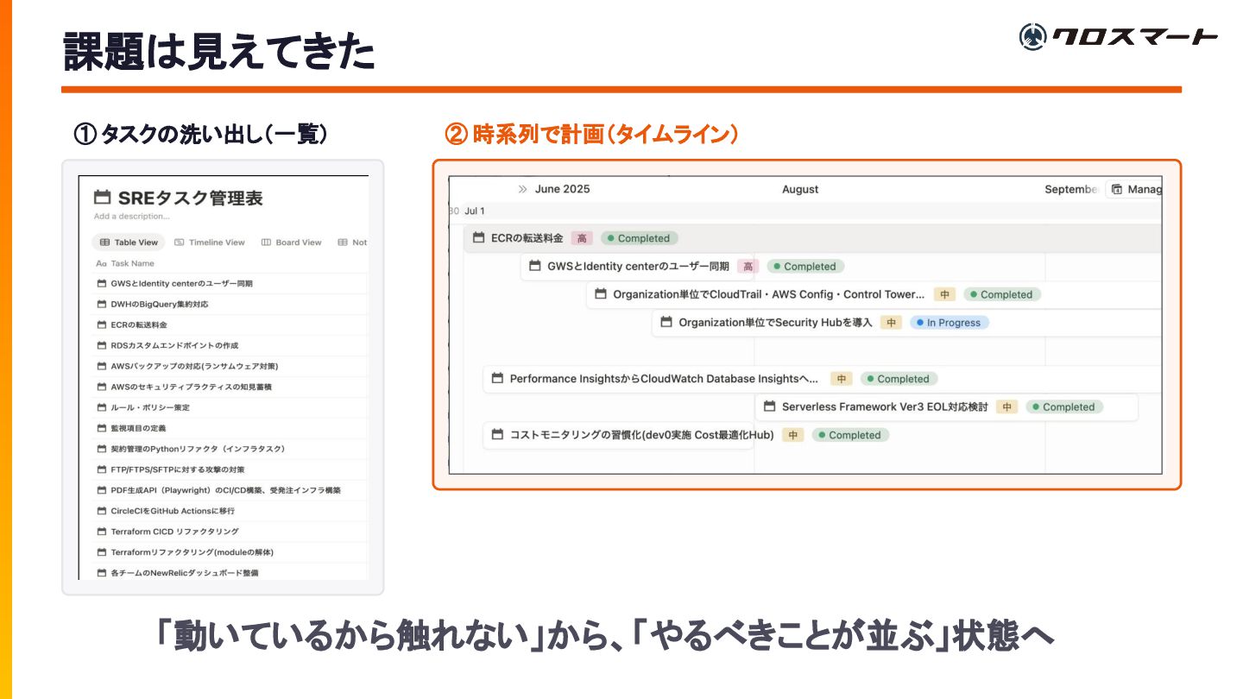1243x699 pixels.
Task: Select the GWSとIdentity center timeline bar title
Action: click(638, 267)
